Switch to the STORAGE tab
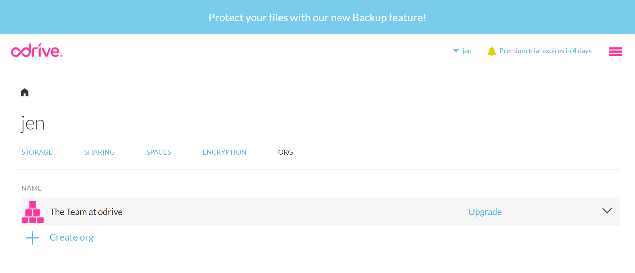Image resolution: width=635 pixels, height=273 pixels. [37, 152]
